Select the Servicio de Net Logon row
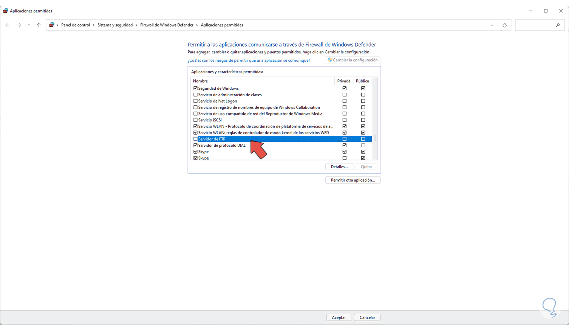Viewport: 569px width, 331px height. [x=281, y=101]
